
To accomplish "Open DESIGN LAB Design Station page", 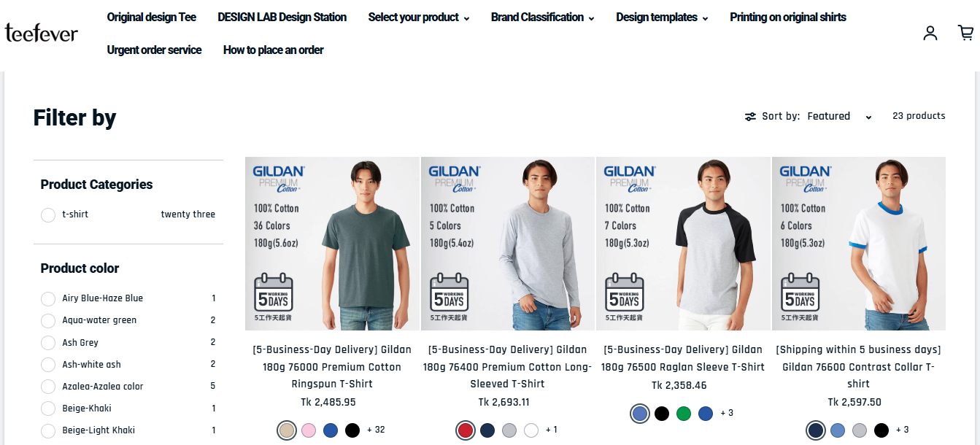I will point(282,17).
